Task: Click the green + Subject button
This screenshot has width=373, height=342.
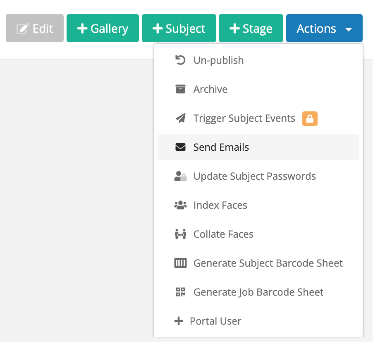Action: pyautogui.click(x=179, y=28)
